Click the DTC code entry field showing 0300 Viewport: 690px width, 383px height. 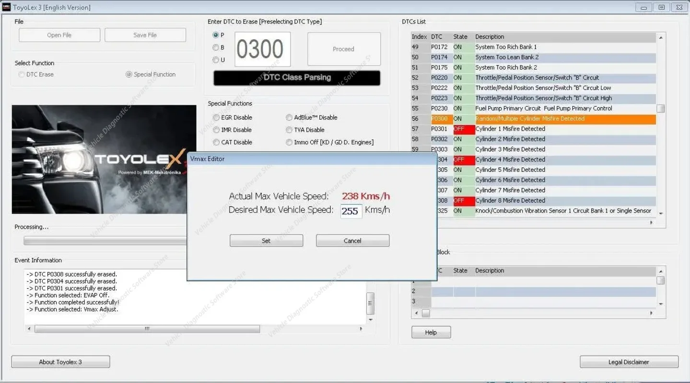click(262, 49)
